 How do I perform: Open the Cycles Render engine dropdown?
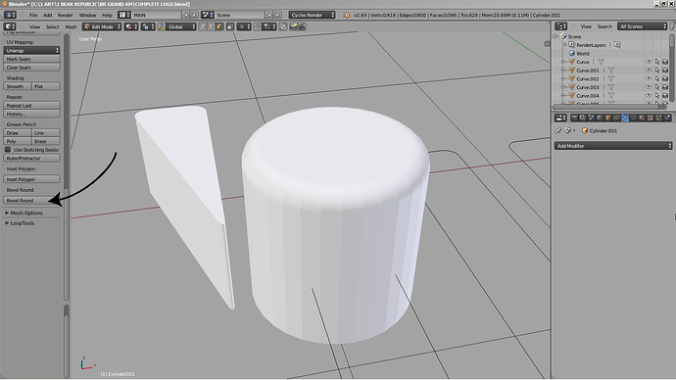click(313, 15)
